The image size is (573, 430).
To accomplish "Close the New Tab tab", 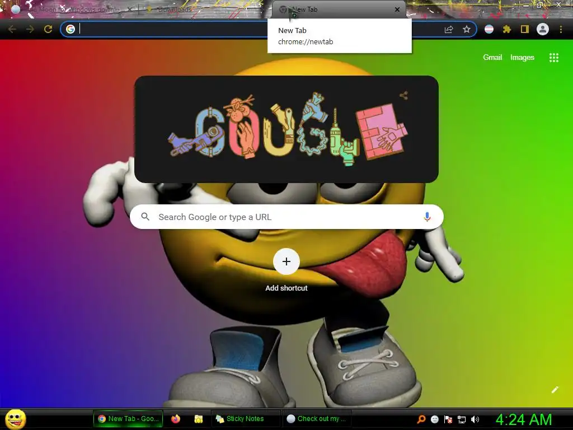I will tap(397, 10).
